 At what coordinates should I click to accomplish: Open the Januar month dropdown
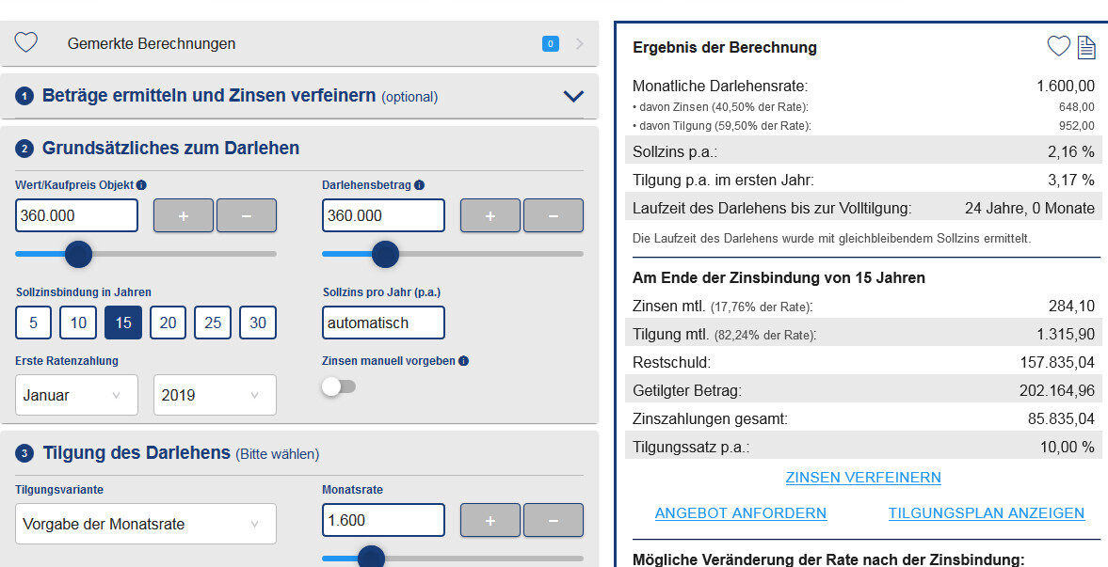point(76,395)
